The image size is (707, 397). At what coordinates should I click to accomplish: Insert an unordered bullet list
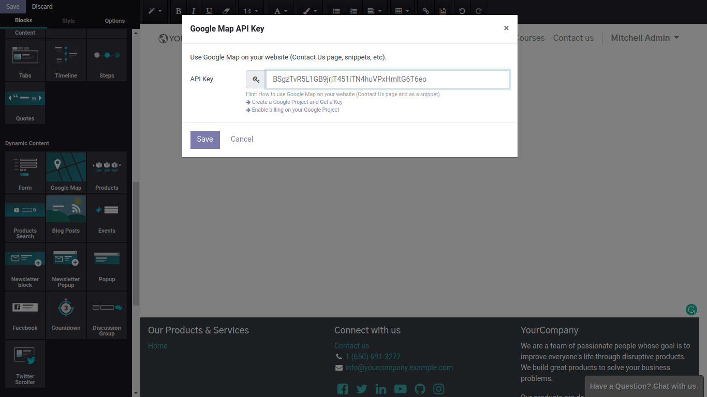pyautogui.click(x=336, y=11)
